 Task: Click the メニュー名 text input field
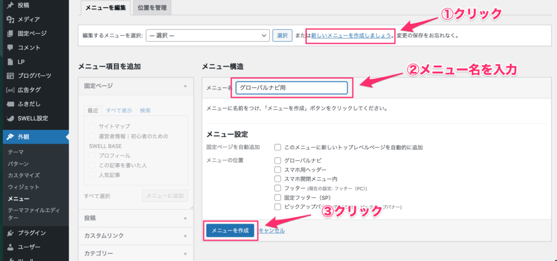(x=292, y=88)
